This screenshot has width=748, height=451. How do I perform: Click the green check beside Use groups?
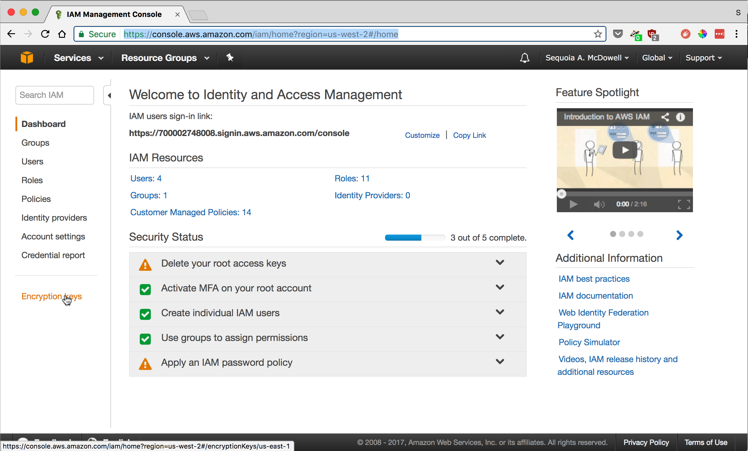pos(145,339)
